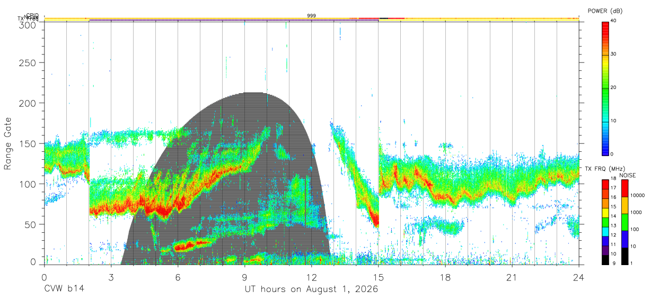The height and width of the screenshot is (300, 651).
Task: Click the 'UT hours on August 1, 2026' caption
Action: pos(311,289)
